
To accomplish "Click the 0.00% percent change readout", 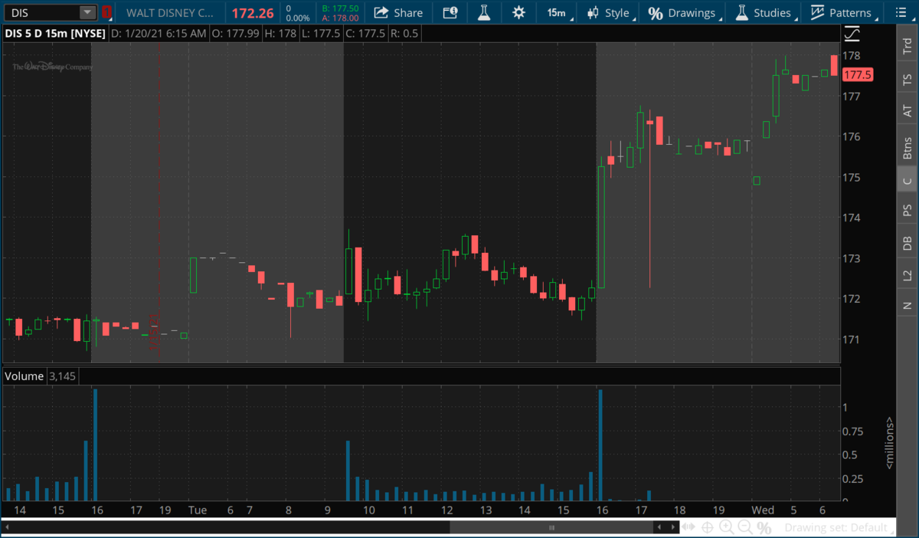I will [x=298, y=18].
